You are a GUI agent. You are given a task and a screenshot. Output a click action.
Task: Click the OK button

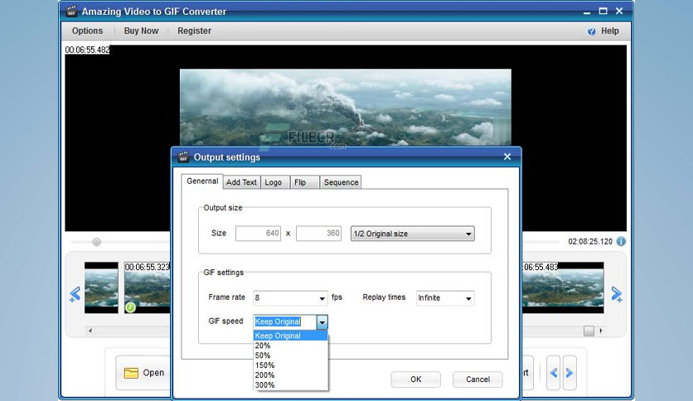[x=415, y=379]
